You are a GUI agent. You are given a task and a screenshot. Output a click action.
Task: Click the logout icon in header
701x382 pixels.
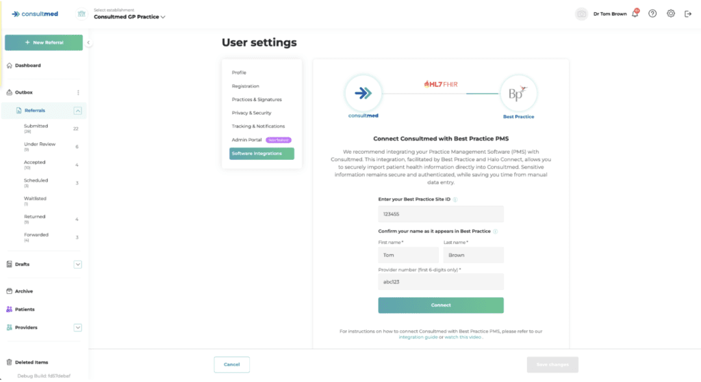tap(688, 14)
